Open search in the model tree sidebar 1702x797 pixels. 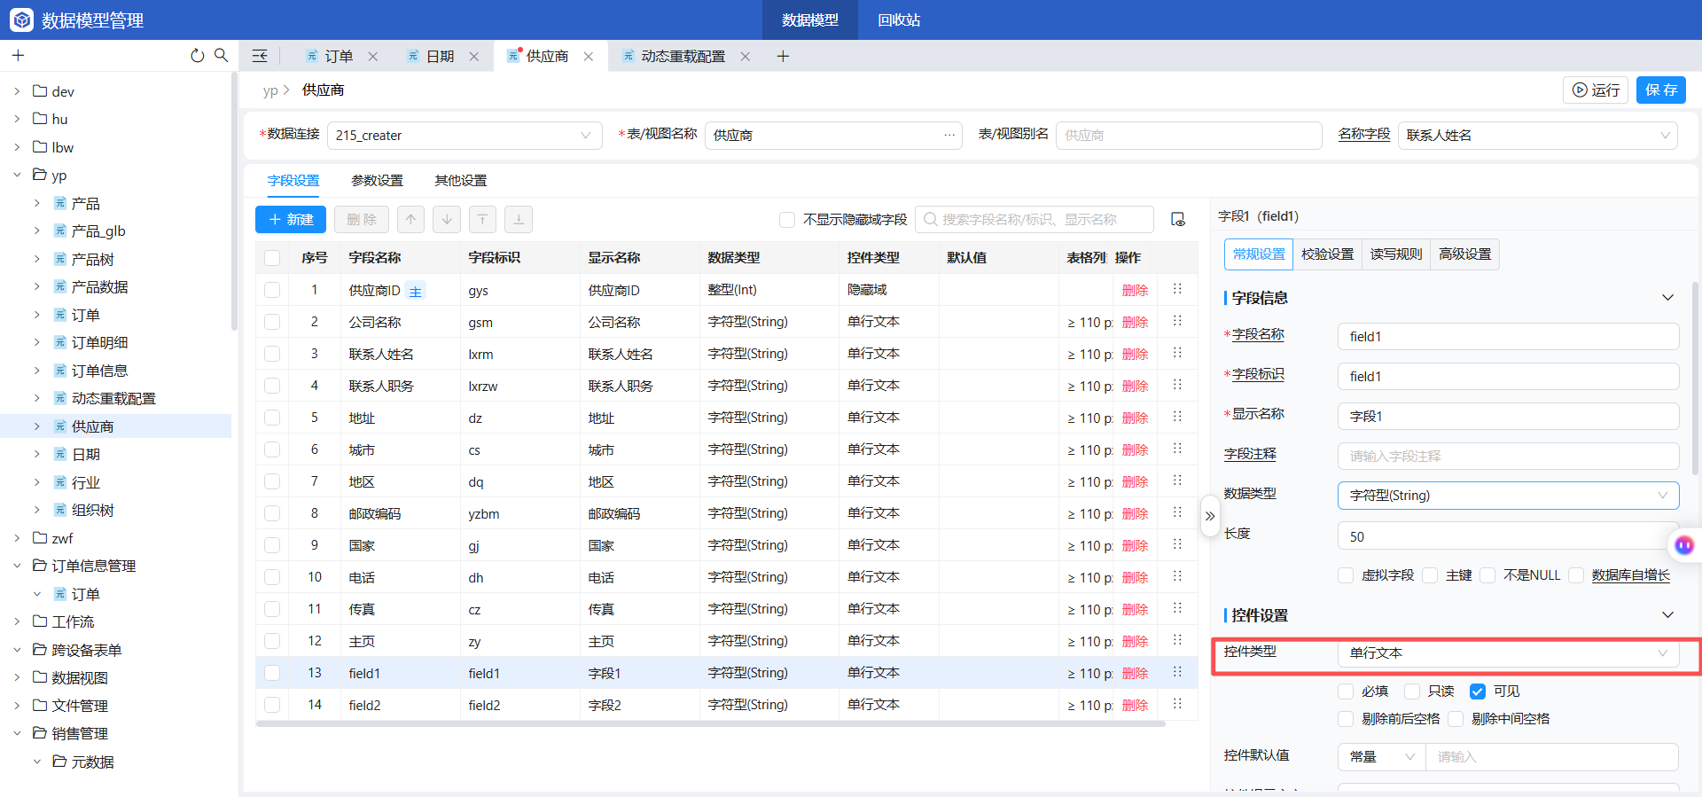tap(221, 56)
